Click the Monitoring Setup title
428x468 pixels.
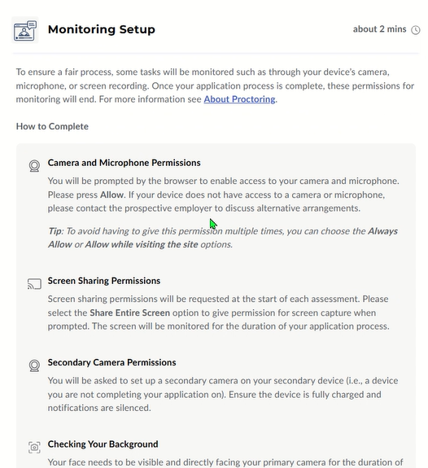pyautogui.click(x=102, y=29)
